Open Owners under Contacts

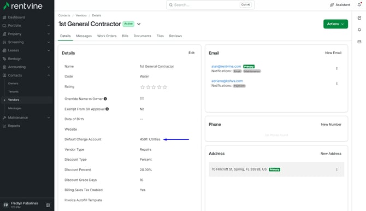coord(13,84)
